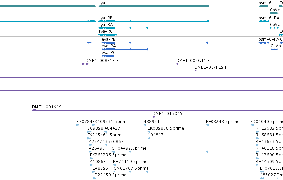The image size is (283, 180).
Task: Select the 488921 EST label
Action: tap(152, 122)
